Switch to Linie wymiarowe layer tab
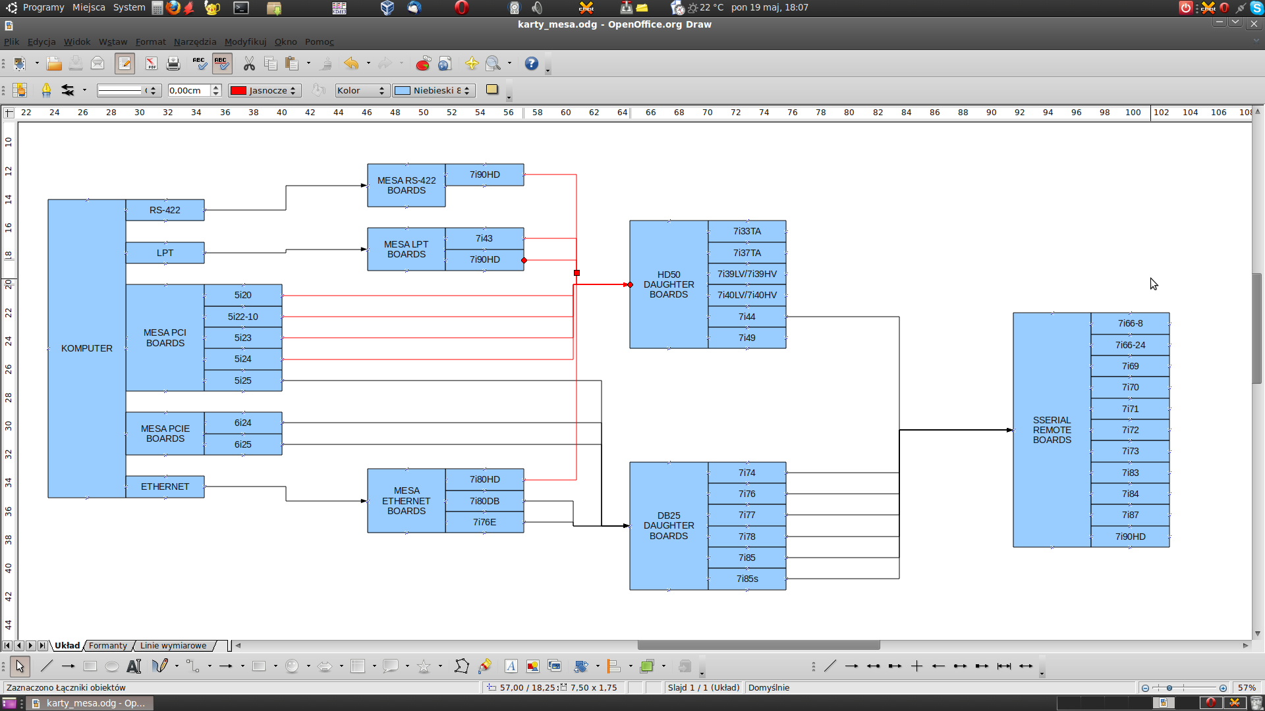Image resolution: width=1265 pixels, height=711 pixels. [x=173, y=646]
